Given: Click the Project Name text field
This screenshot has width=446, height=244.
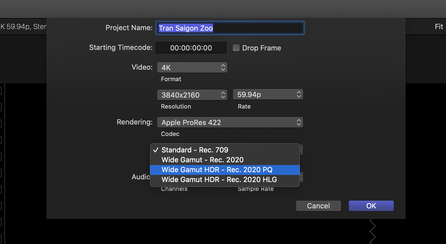Looking at the screenshot, I should pos(230,28).
